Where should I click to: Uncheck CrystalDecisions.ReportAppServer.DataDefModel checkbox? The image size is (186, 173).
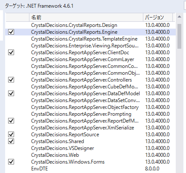click(x=11, y=94)
